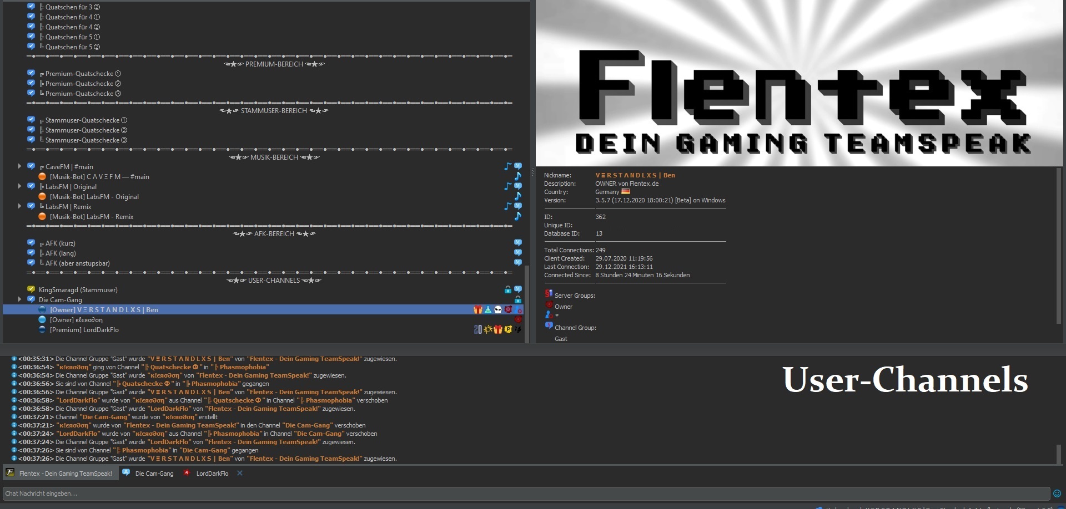Click the music note icon on CaveFM | #main

pyautogui.click(x=507, y=166)
